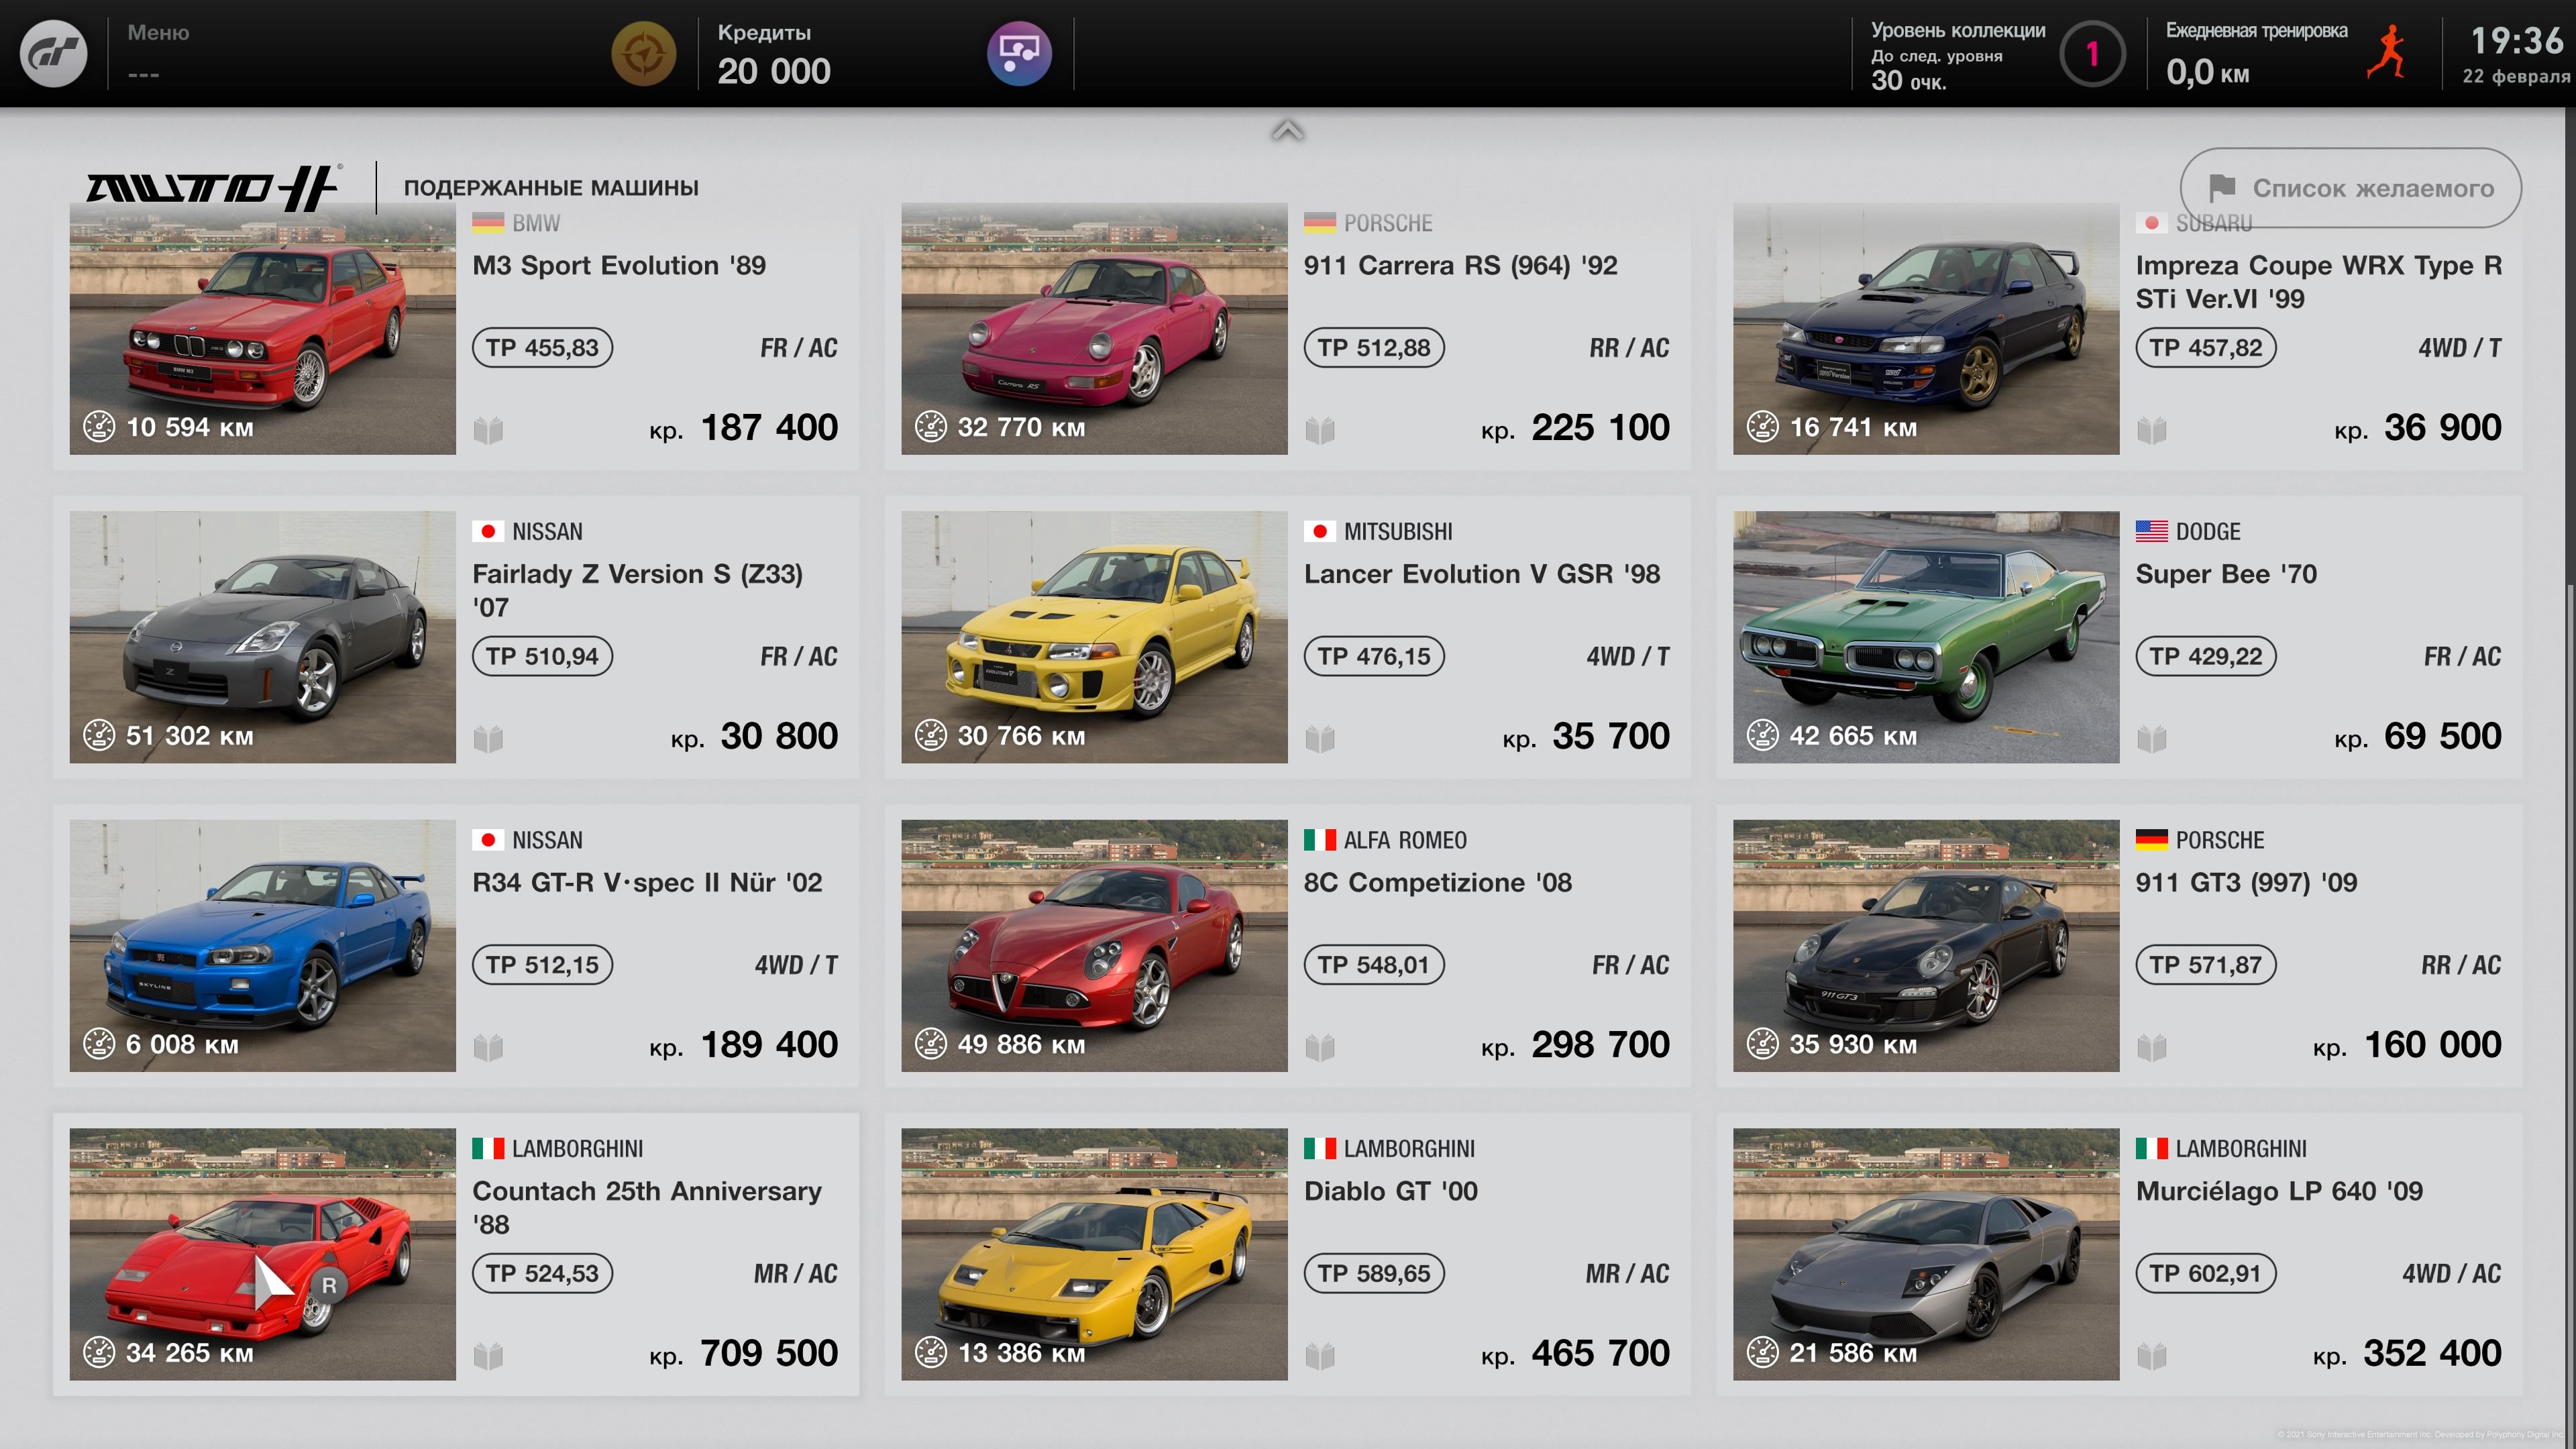Click odometer icon next to 10 594 км
Screen dimensions: 2576x1449
(x=99, y=426)
